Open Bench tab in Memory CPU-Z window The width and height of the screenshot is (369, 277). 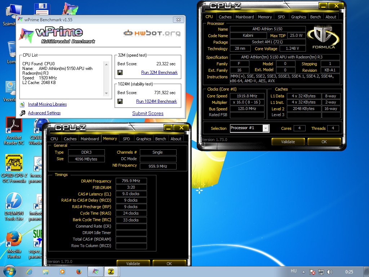pyautogui.click(x=160, y=139)
